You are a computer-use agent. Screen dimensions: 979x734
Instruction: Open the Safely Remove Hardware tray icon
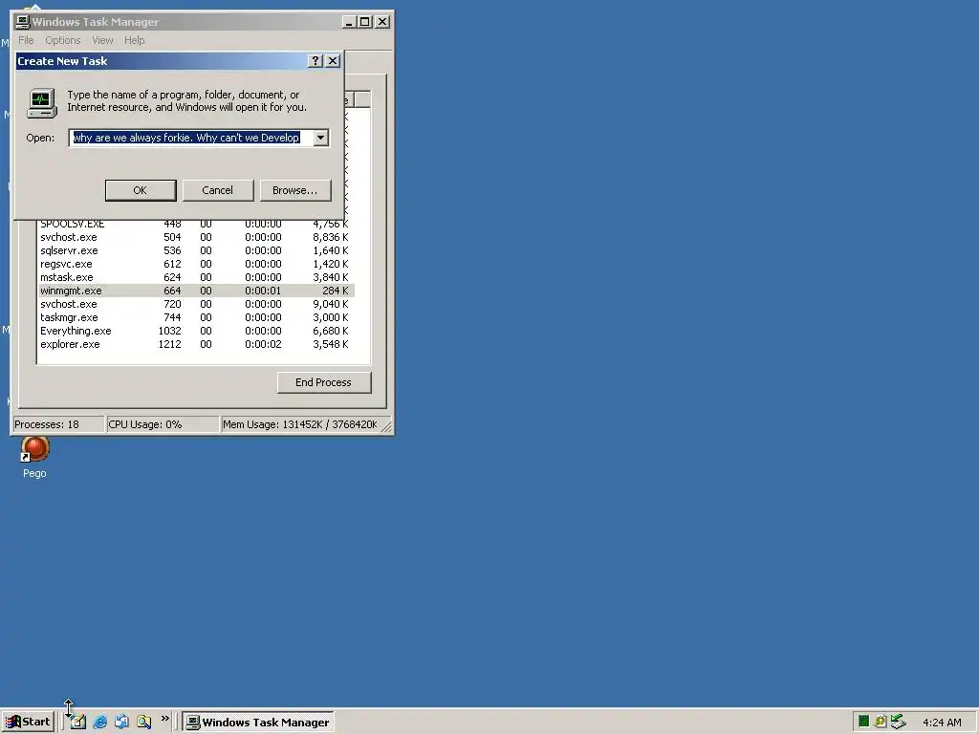pyautogui.click(x=898, y=722)
